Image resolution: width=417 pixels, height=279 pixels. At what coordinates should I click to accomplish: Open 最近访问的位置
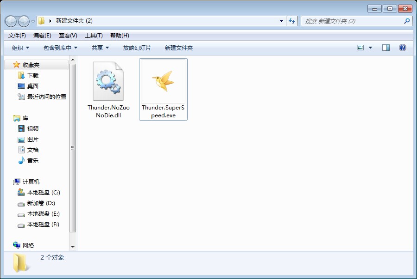46,97
